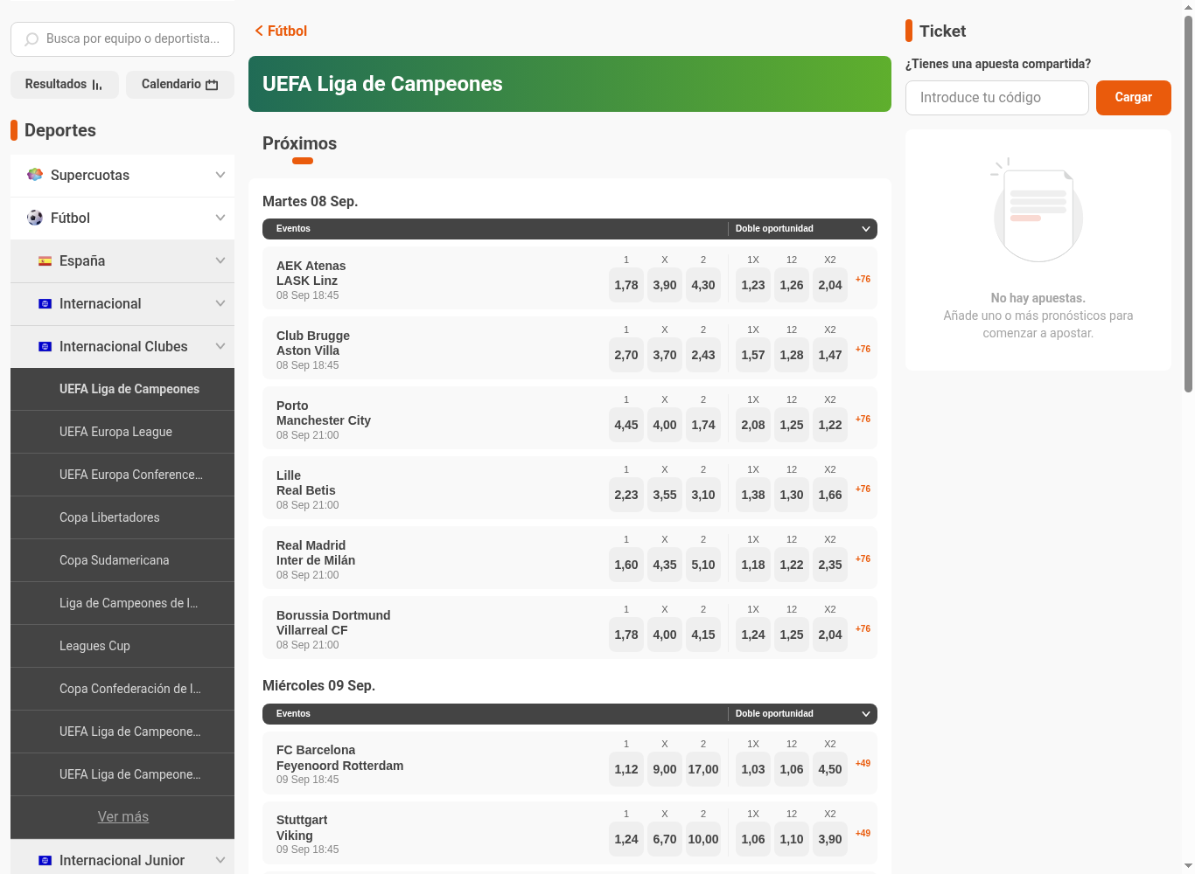Select Copa Libertadores in sidebar

pyautogui.click(x=122, y=517)
